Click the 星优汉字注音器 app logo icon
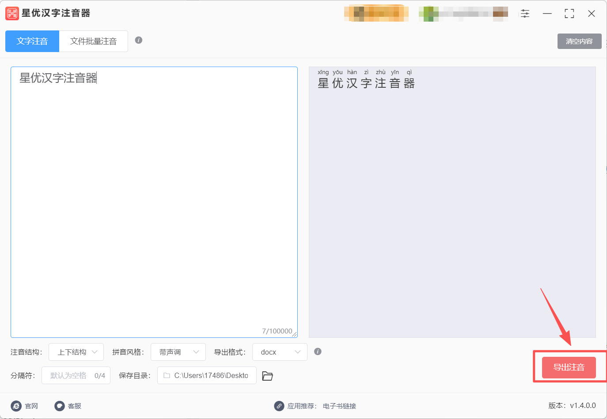Viewport: 607px width, 419px height. [x=11, y=13]
